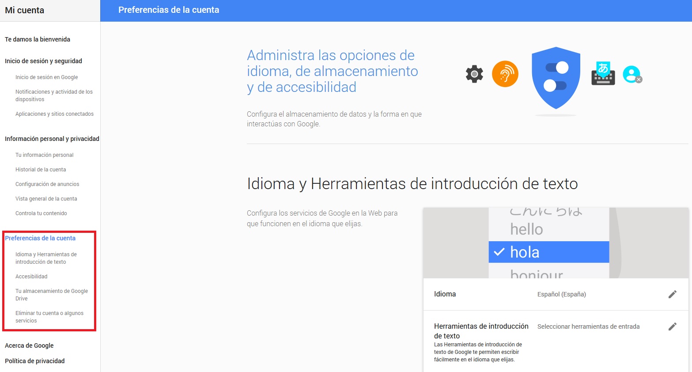Open Historial de la cuenta
Screen dimensions: 692x372
(41, 170)
